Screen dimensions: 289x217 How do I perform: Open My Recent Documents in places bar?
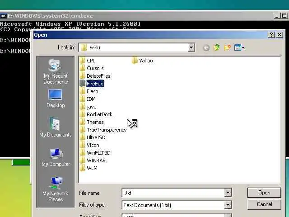[56, 71]
